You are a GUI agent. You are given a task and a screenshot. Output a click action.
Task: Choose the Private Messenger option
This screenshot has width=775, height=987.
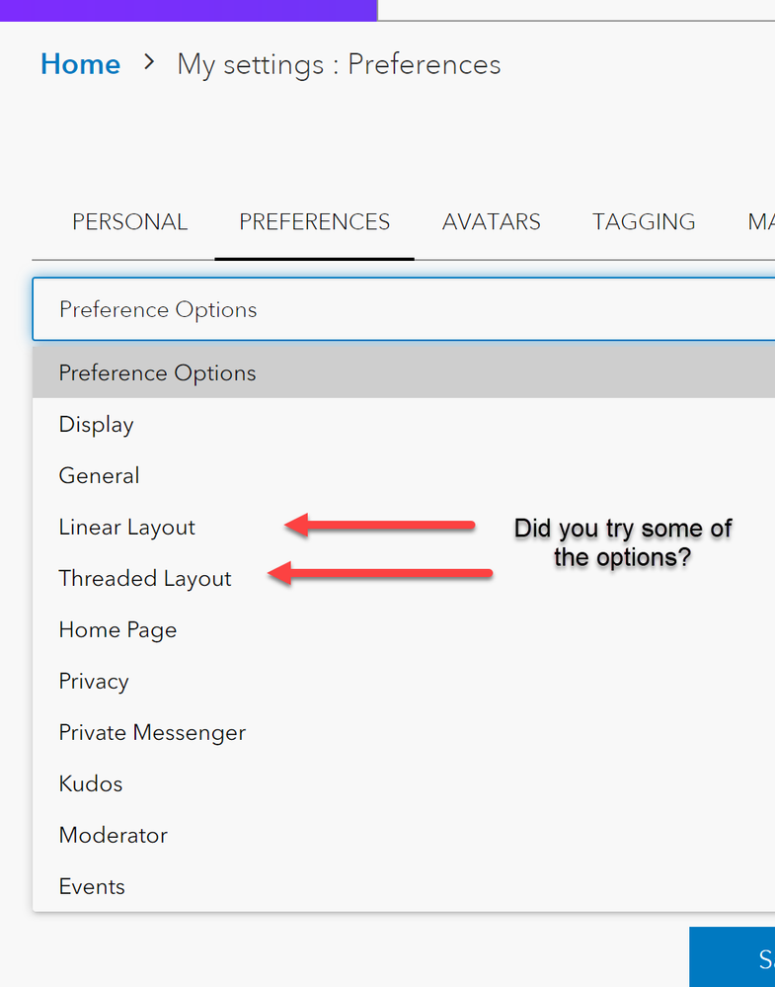click(152, 733)
